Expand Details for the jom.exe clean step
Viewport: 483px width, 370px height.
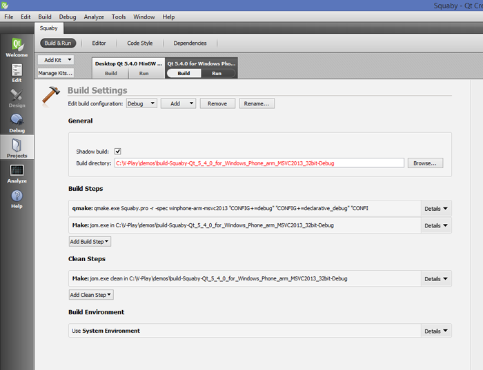[x=436, y=278]
